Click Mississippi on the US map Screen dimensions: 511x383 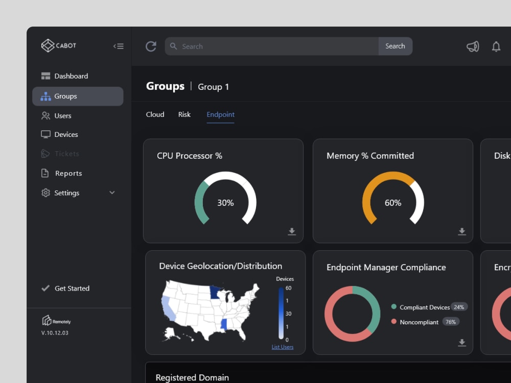[x=224, y=324]
